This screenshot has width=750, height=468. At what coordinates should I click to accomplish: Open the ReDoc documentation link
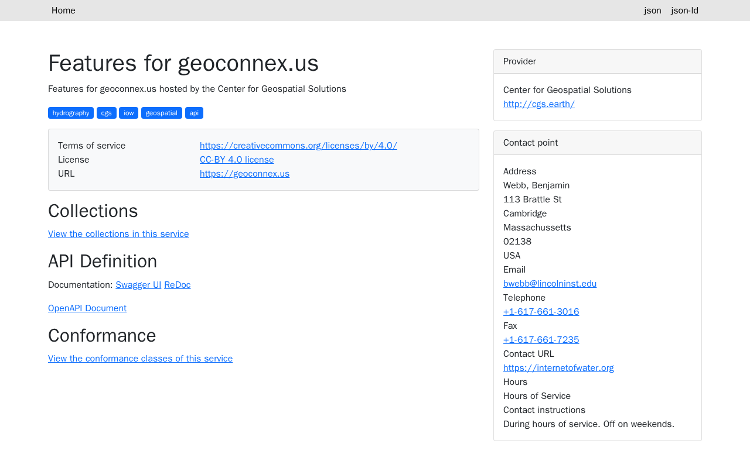(x=177, y=285)
